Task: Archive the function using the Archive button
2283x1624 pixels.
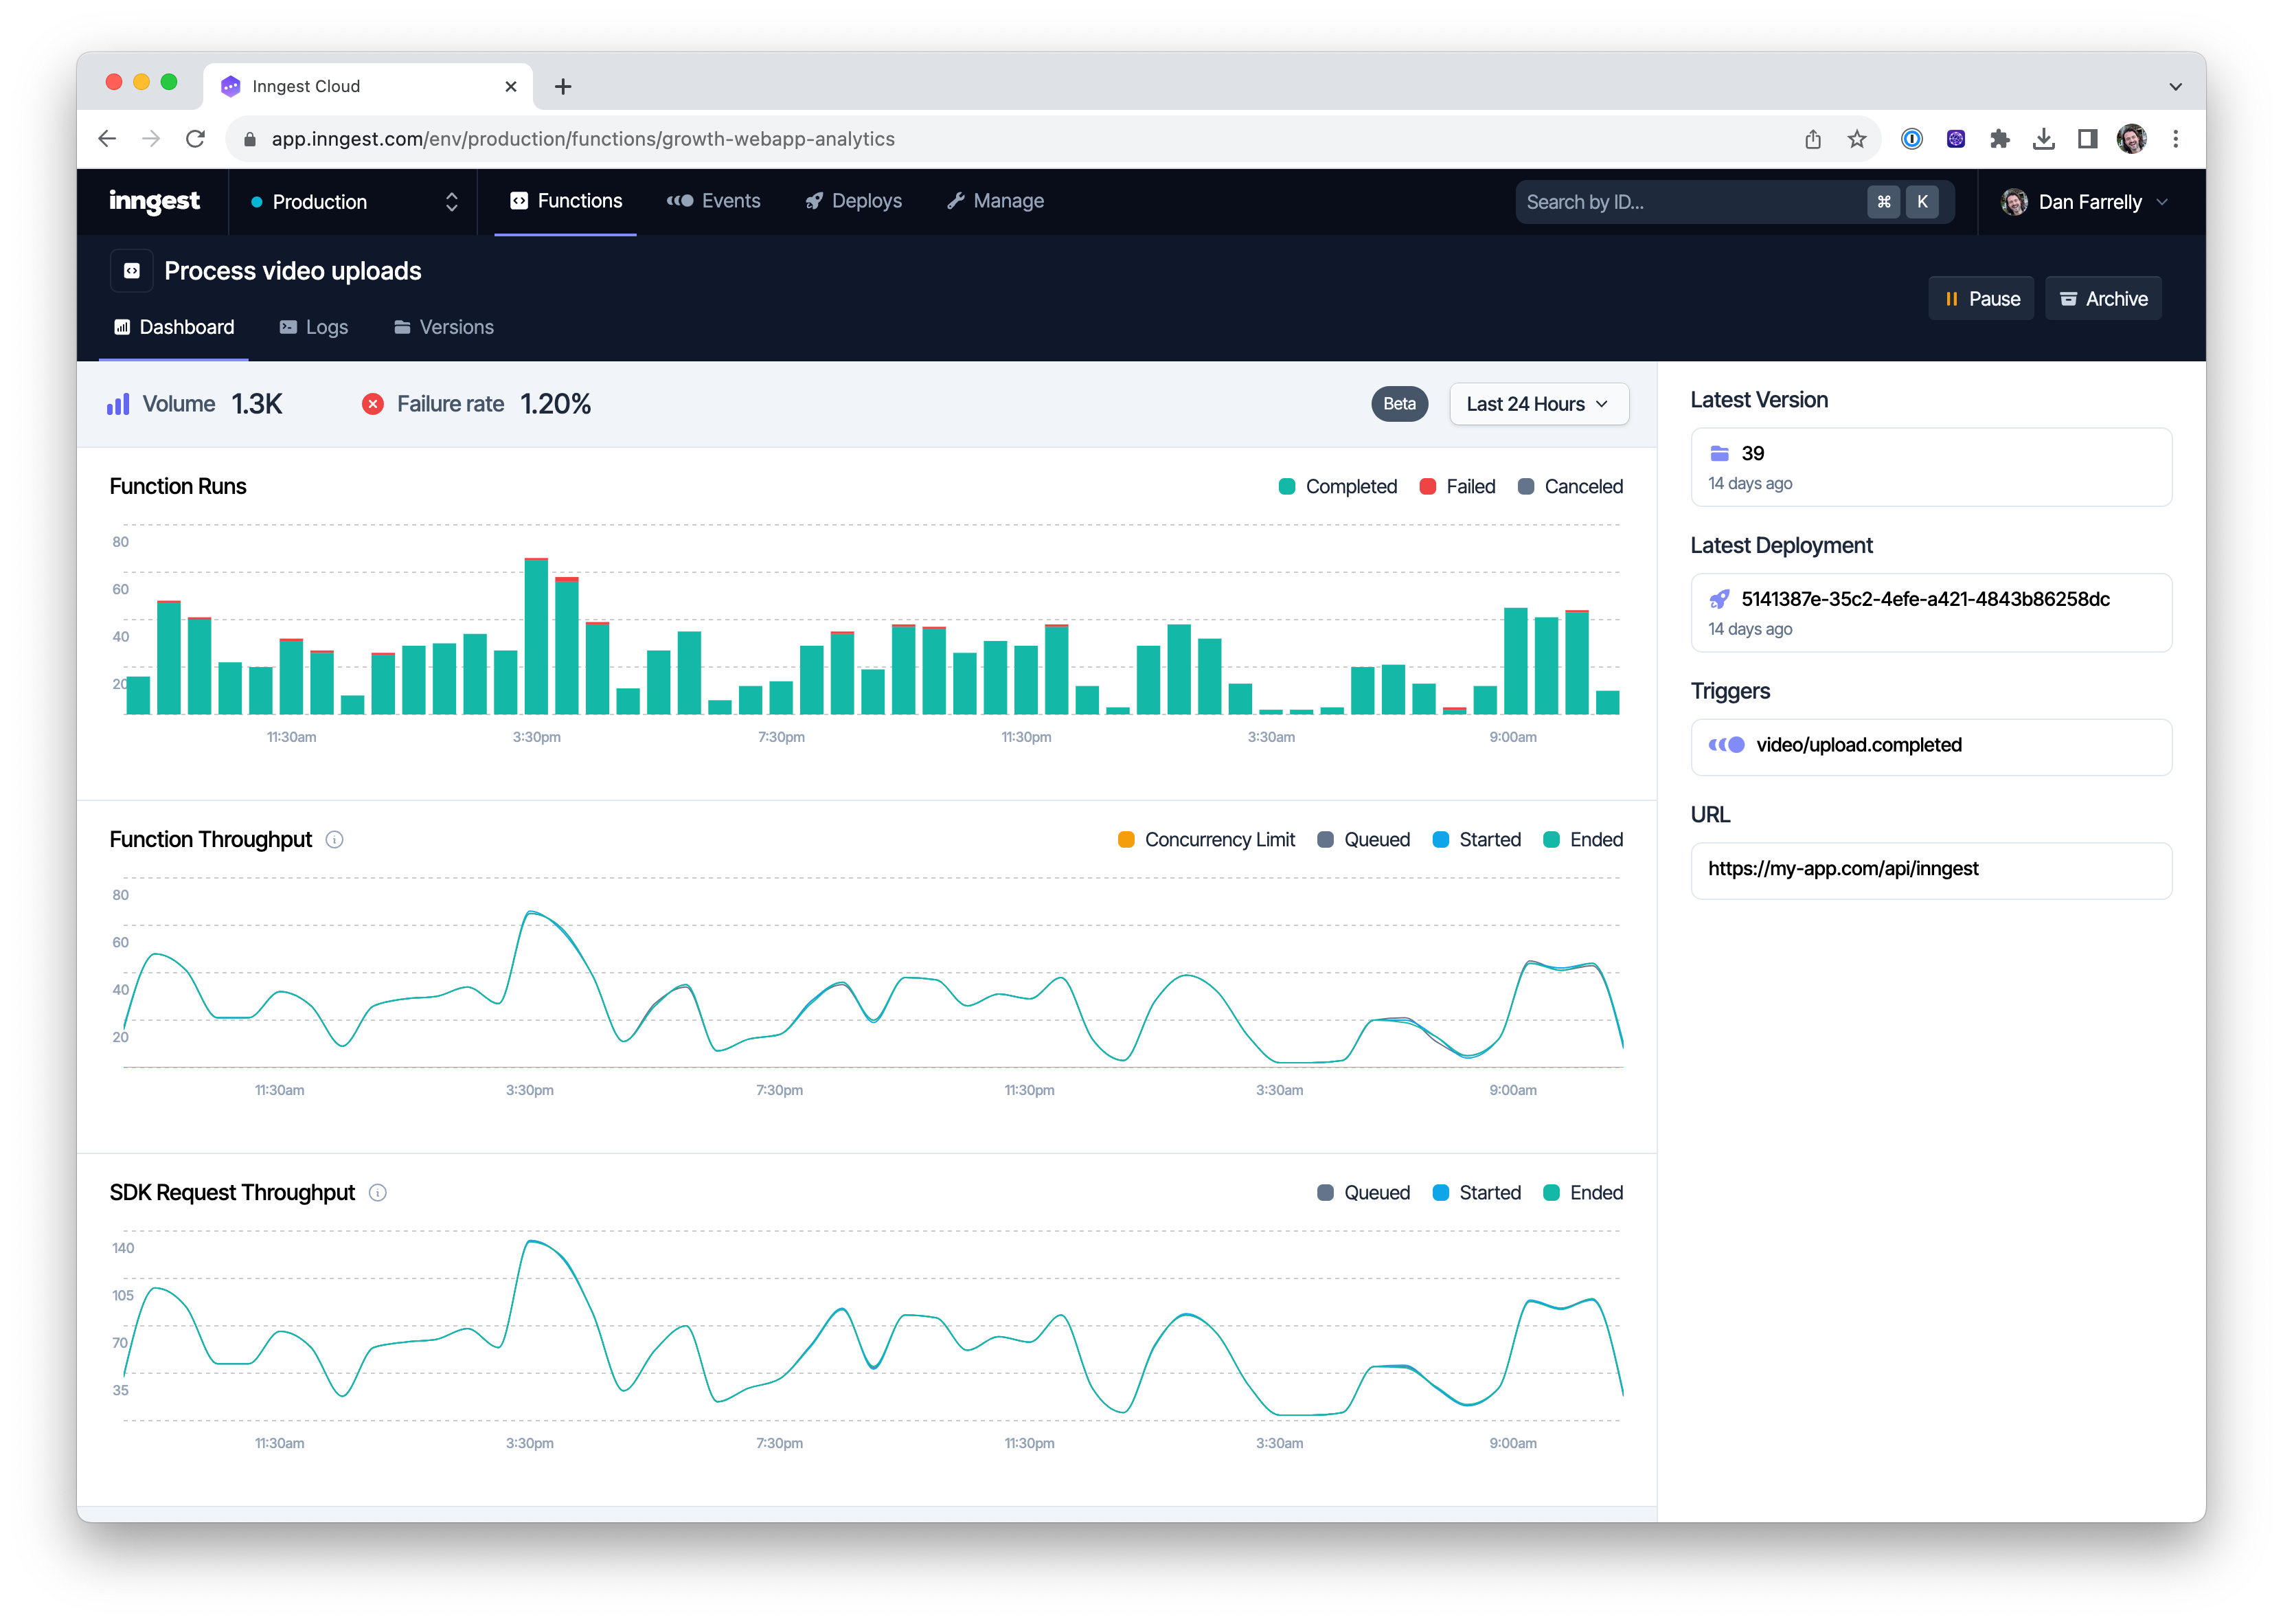Action: (x=2103, y=298)
